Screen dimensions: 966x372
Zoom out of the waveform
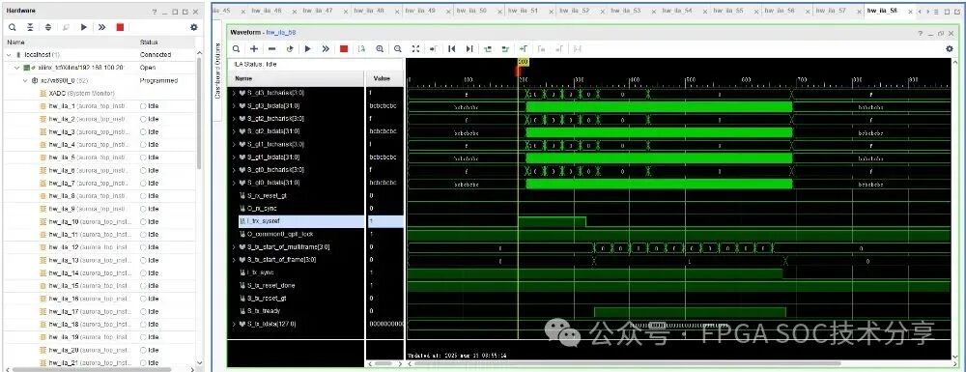click(398, 48)
